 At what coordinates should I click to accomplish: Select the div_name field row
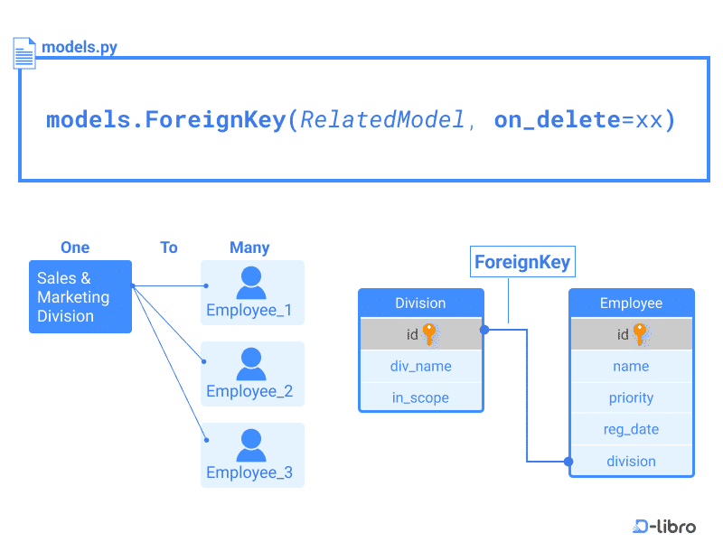(421, 366)
